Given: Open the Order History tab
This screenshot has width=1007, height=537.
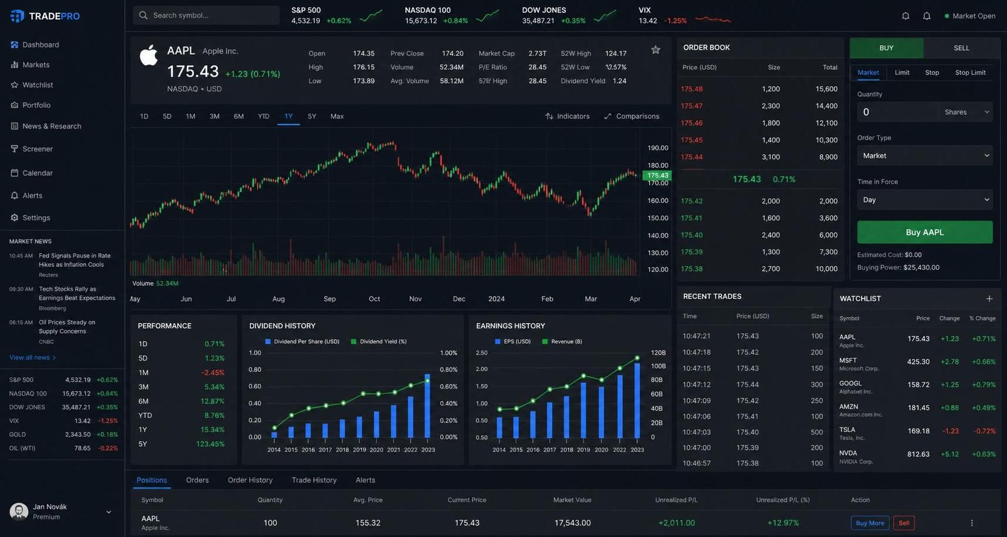Looking at the screenshot, I should click(250, 480).
